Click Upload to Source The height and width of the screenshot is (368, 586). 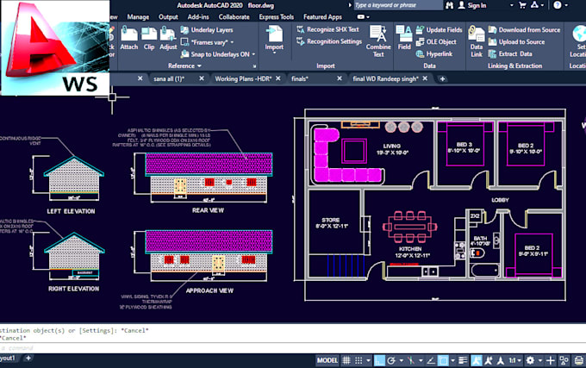[516, 42]
